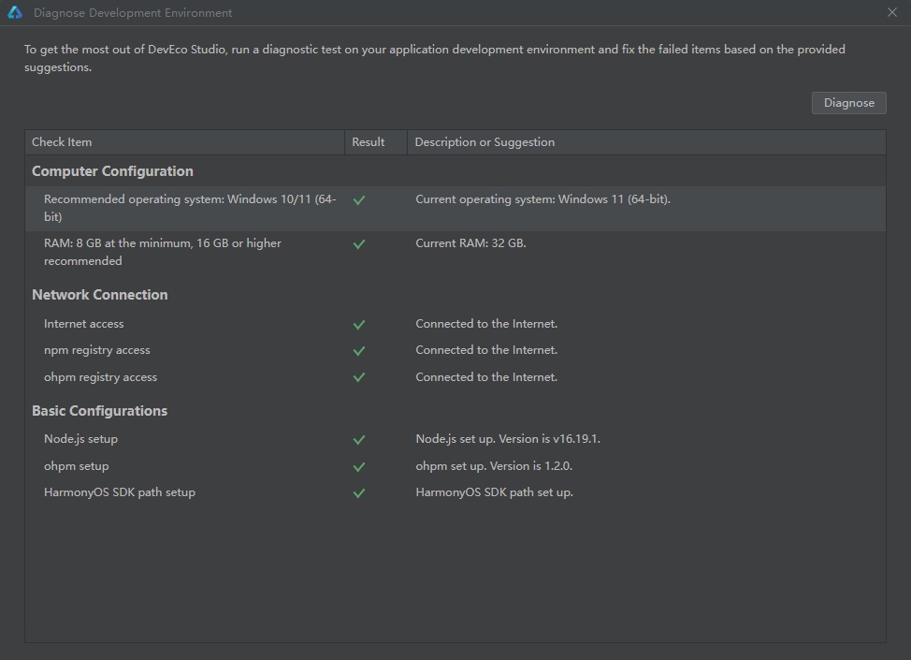Screen dimensions: 911x660
Task: Click checkmark next to npm registry access
Action: pyautogui.click(x=359, y=350)
